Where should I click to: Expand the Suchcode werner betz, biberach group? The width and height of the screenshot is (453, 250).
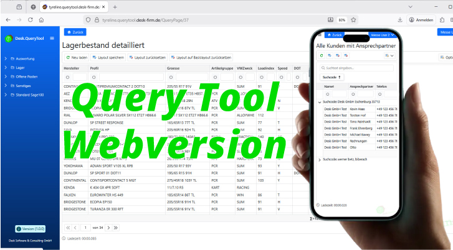click(x=320, y=159)
